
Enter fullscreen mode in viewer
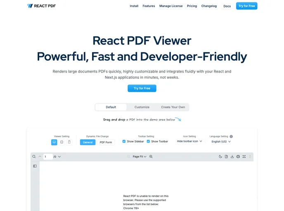(x=244, y=157)
